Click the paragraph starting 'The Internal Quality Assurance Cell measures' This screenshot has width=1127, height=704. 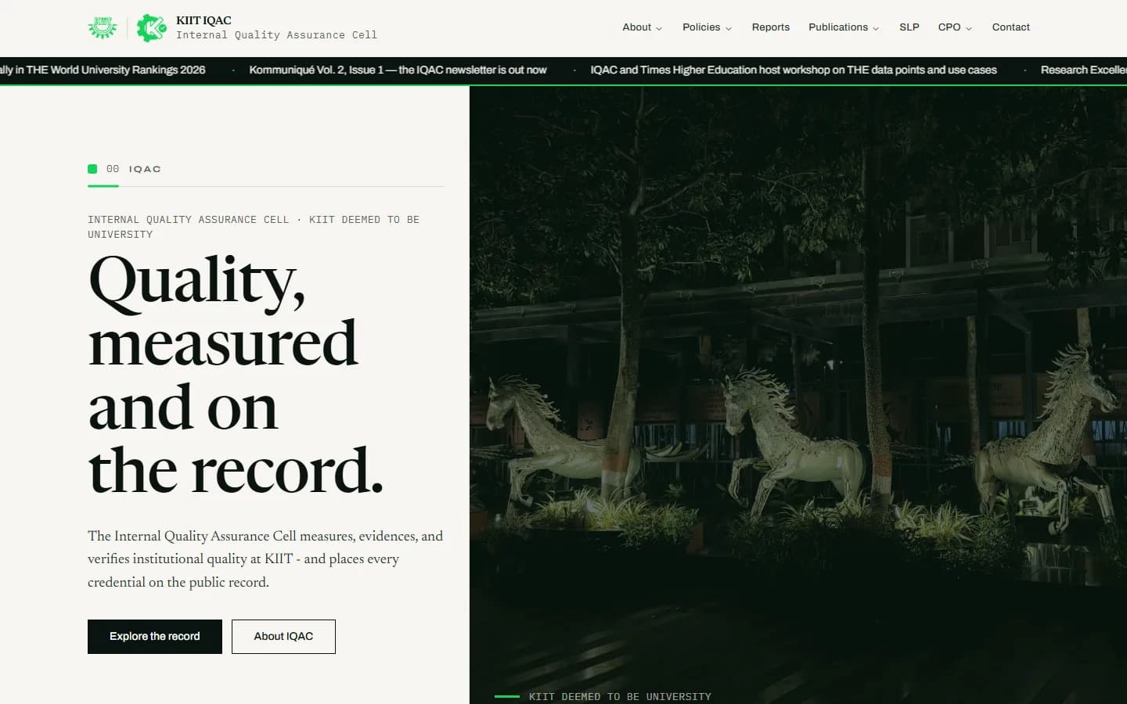tap(265, 559)
